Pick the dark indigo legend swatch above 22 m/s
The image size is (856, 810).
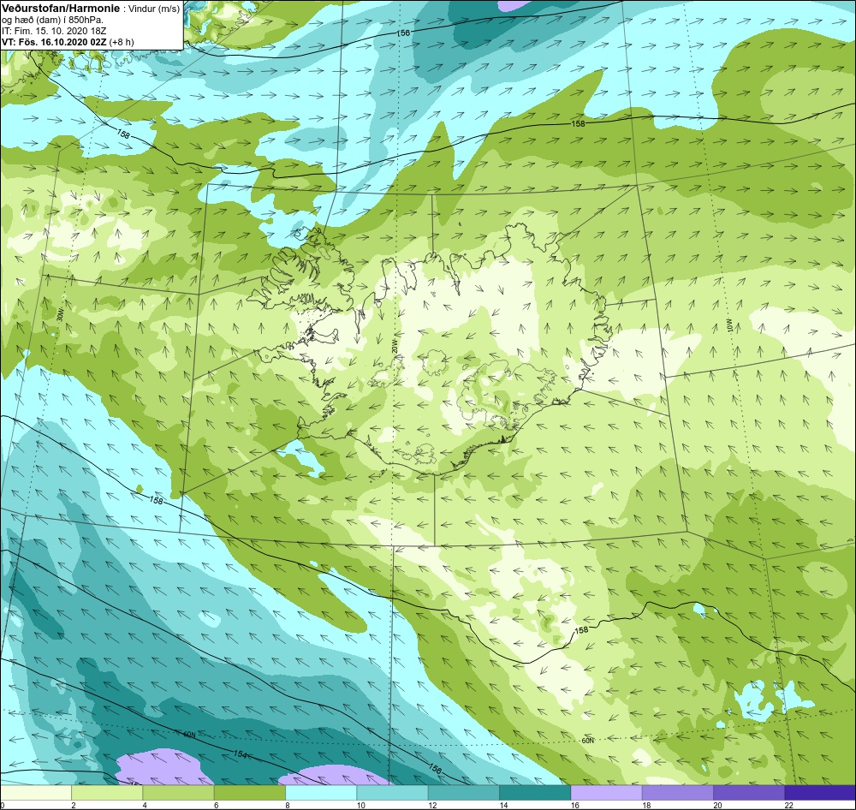click(820, 792)
